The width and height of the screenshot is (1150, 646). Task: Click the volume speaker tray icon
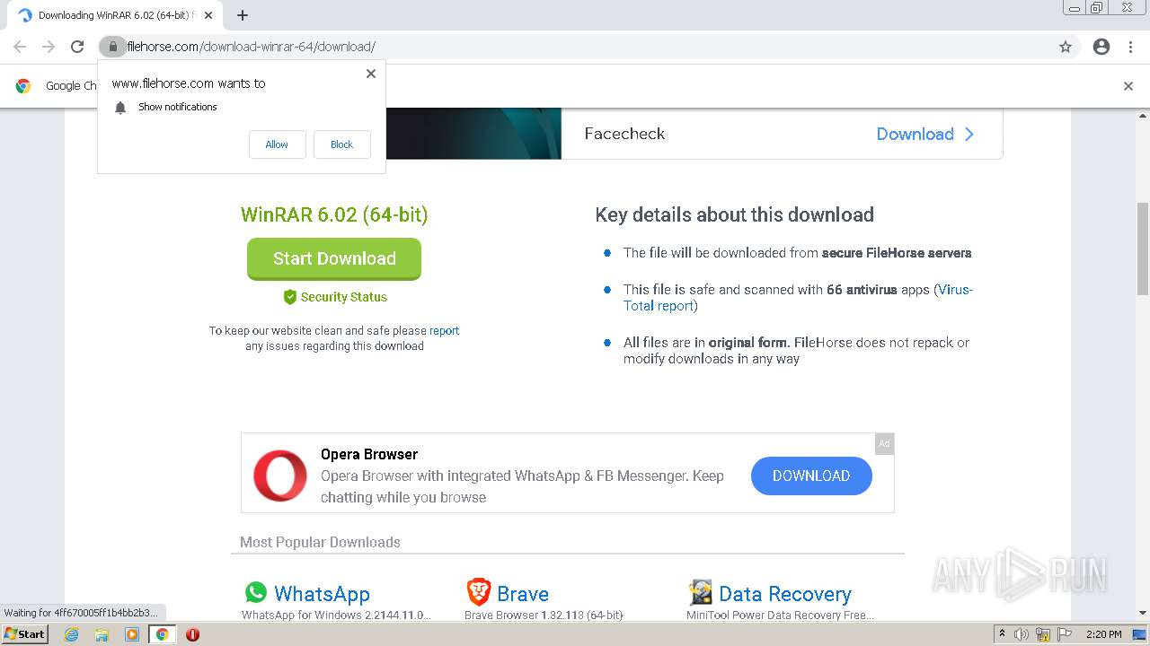click(1022, 634)
